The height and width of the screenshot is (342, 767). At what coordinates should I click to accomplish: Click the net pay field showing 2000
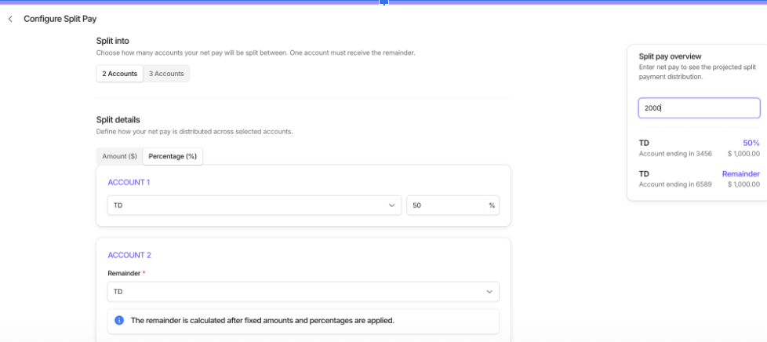click(x=699, y=108)
